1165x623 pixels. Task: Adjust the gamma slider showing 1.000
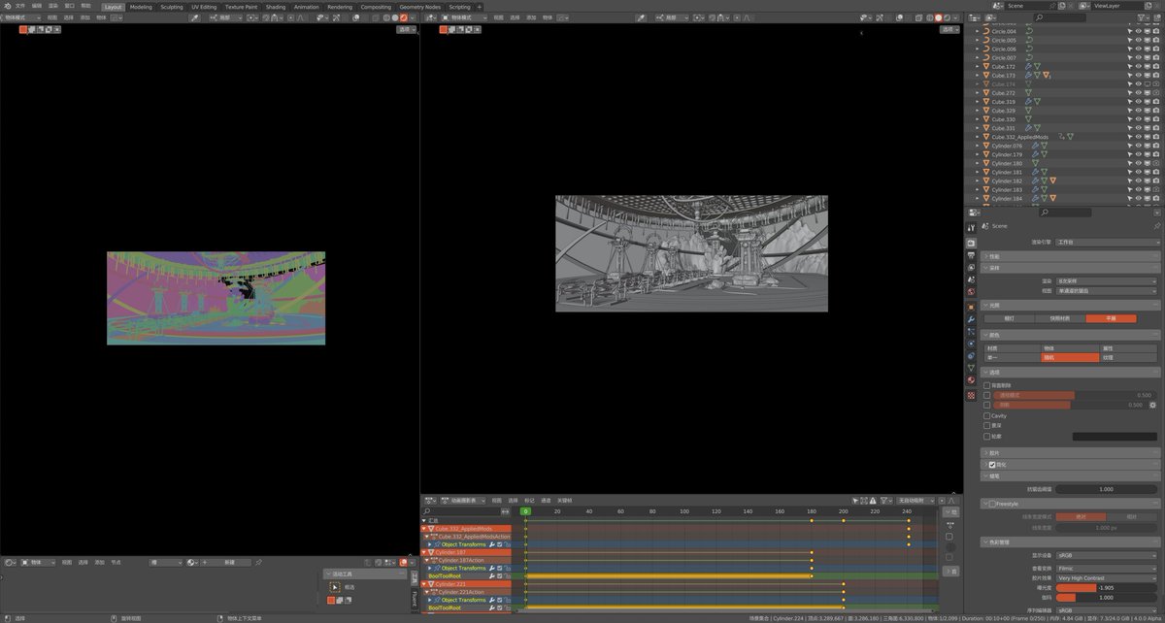[x=1106, y=598]
